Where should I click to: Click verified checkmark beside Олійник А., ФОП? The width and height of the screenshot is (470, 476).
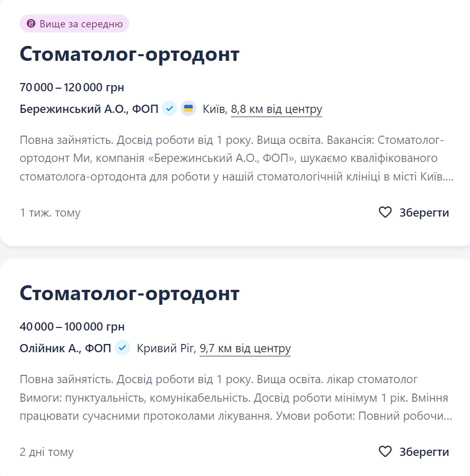pos(123,348)
